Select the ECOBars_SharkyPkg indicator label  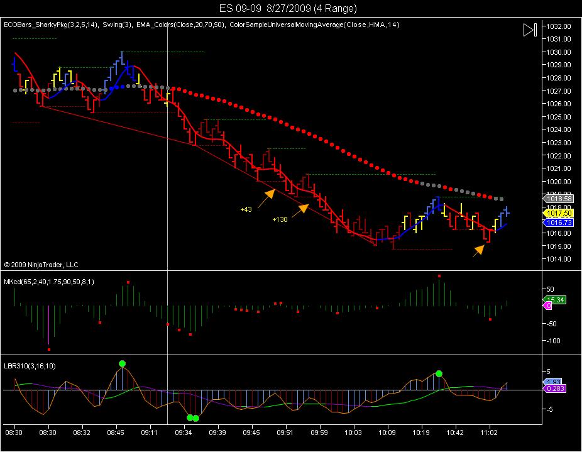tap(51, 25)
